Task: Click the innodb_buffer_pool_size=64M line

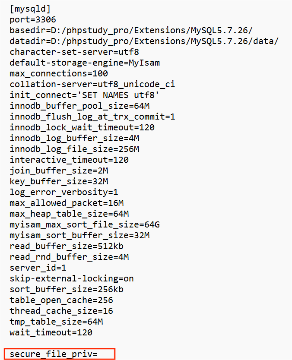Action: [x=79, y=106]
